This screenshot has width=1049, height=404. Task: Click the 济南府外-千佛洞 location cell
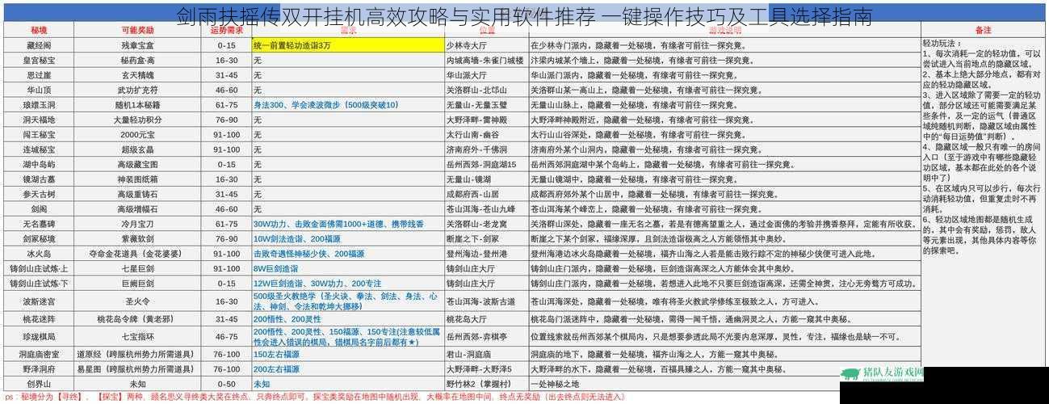(486, 149)
